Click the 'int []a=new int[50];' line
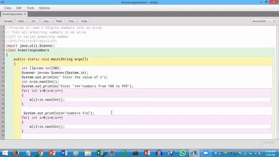This screenshot has width=279, height=157. tap(41, 68)
